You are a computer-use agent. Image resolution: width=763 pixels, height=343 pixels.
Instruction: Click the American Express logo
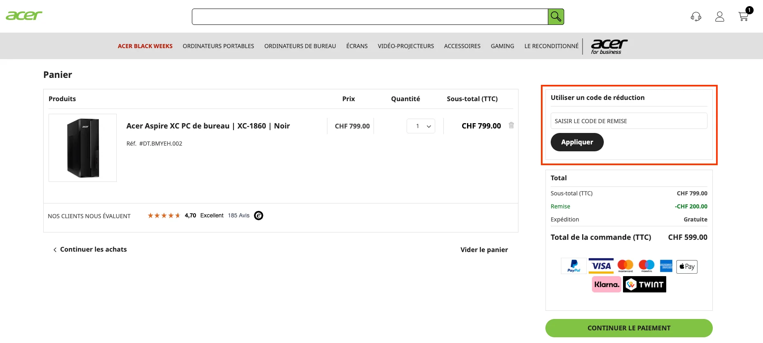[666, 266]
